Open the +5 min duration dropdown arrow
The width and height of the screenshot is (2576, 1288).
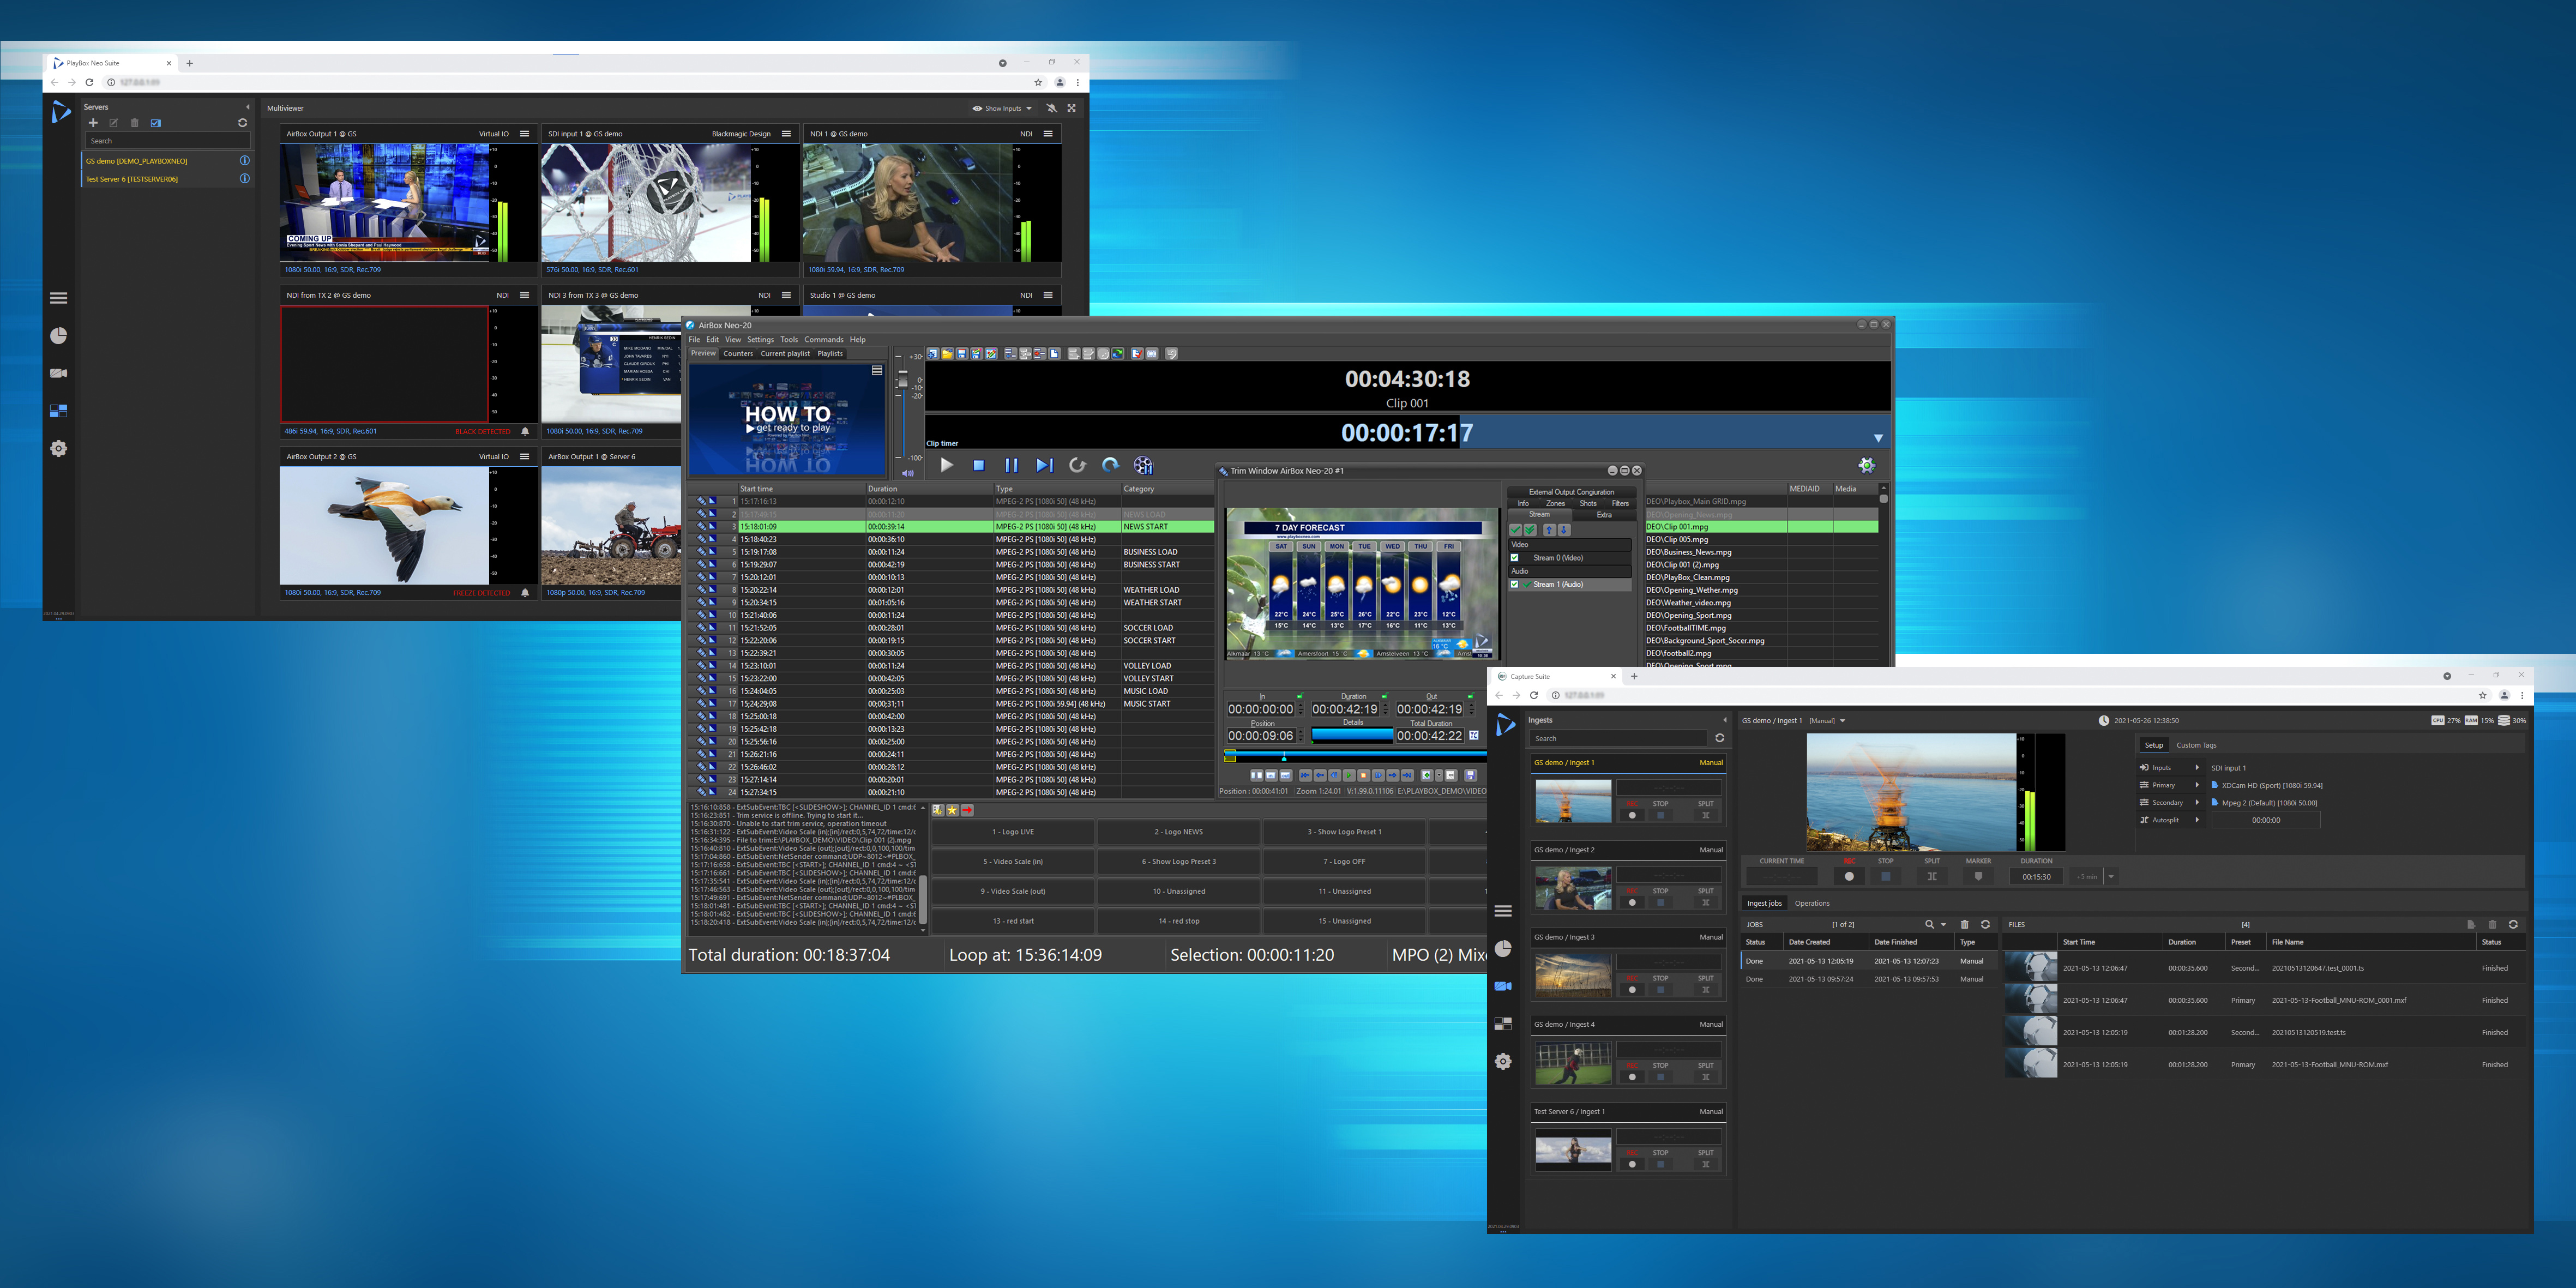pos(2111,877)
